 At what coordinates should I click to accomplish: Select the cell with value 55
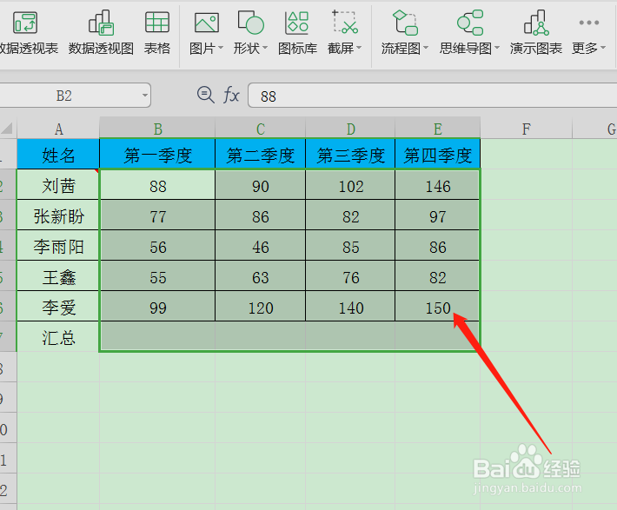(x=157, y=276)
